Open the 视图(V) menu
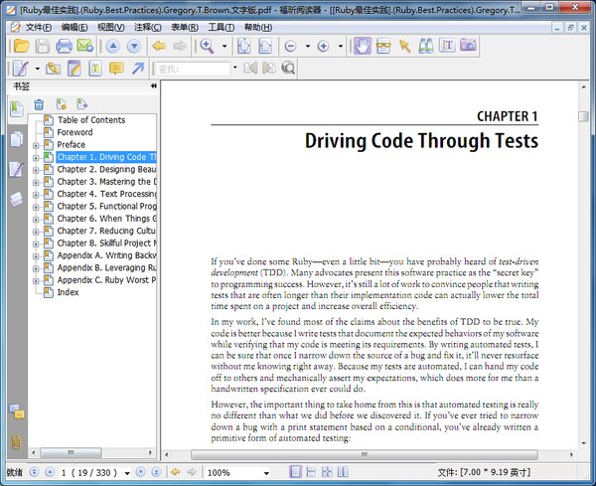The width and height of the screenshot is (596, 486). pos(110,27)
